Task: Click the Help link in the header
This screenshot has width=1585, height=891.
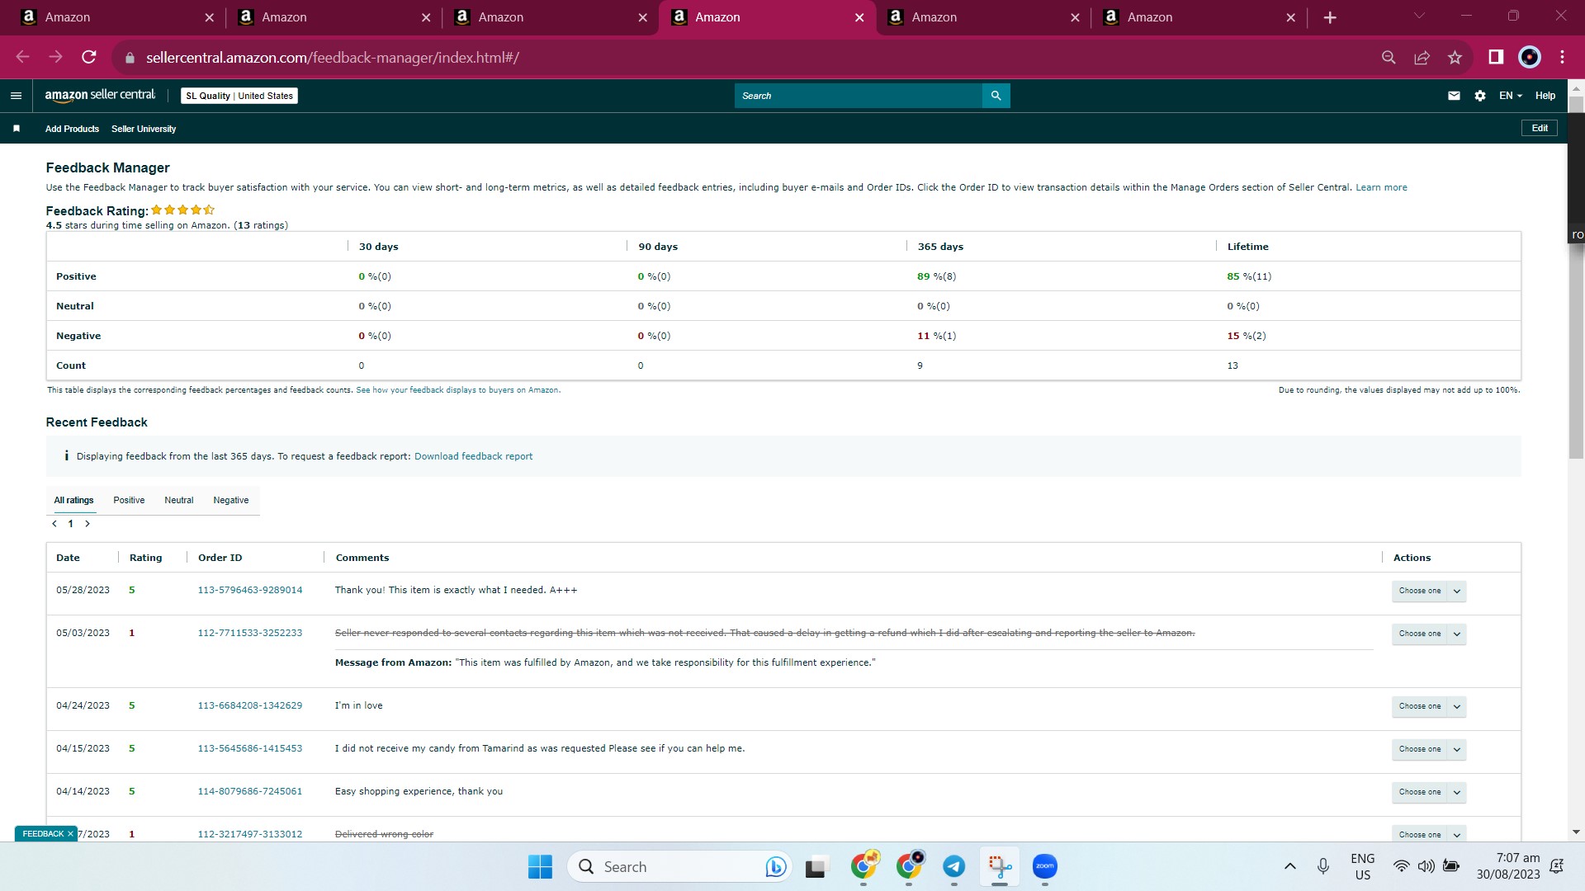Action: (x=1545, y=96)
